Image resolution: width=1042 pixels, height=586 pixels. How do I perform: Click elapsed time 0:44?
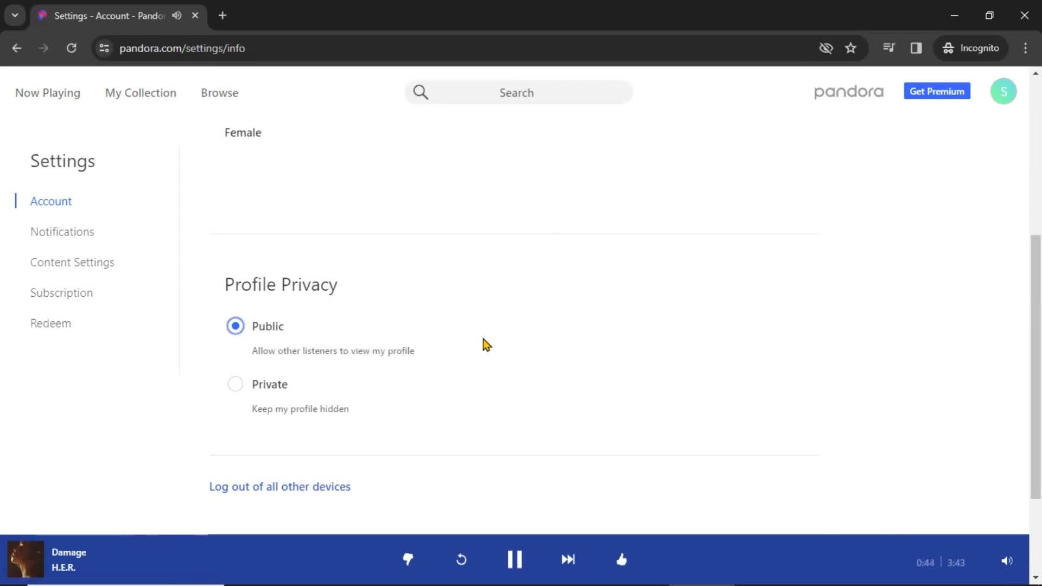[x=925, y=563]
